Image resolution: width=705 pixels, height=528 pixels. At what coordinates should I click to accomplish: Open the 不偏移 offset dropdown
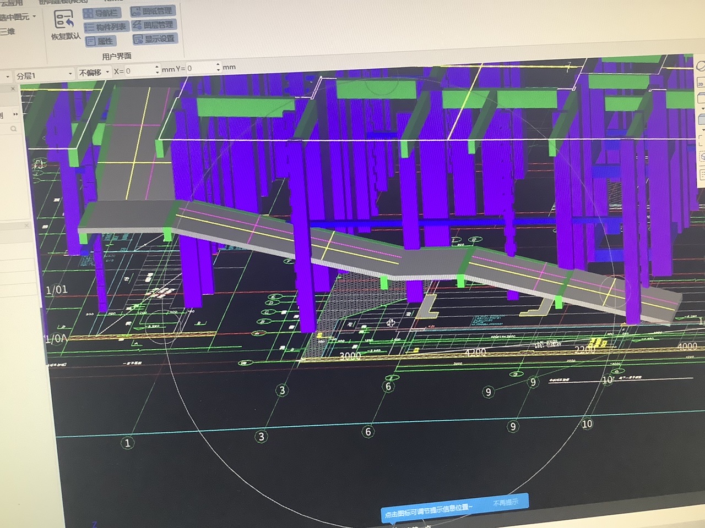pyautogui.click(x=94, y=72)
